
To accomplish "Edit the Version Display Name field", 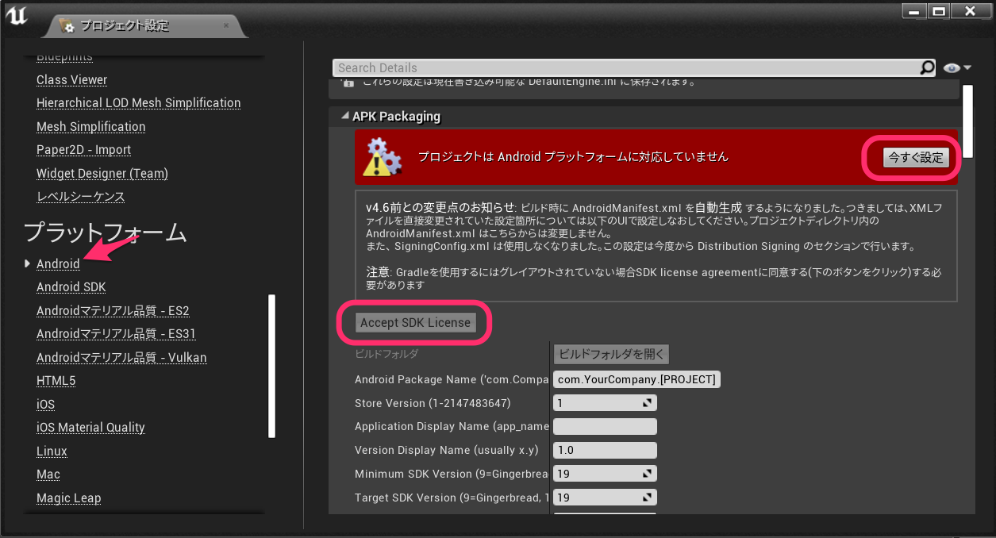I will (x=605, y=450).
